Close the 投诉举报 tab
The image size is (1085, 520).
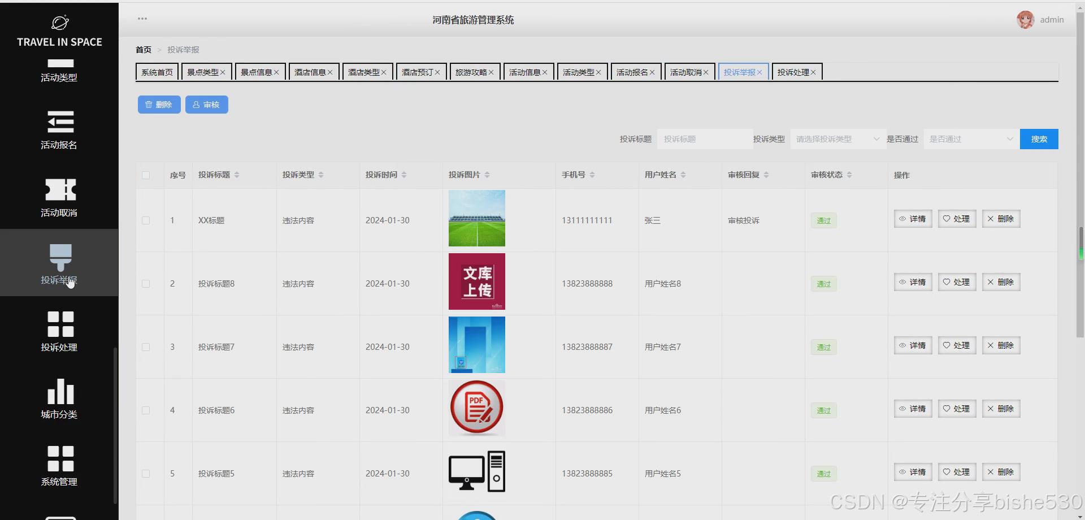pyautogui.click(x=759, y=72)
